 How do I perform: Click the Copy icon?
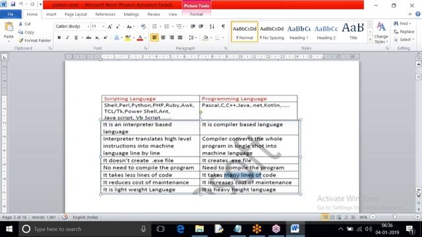[x=20, y=32]
